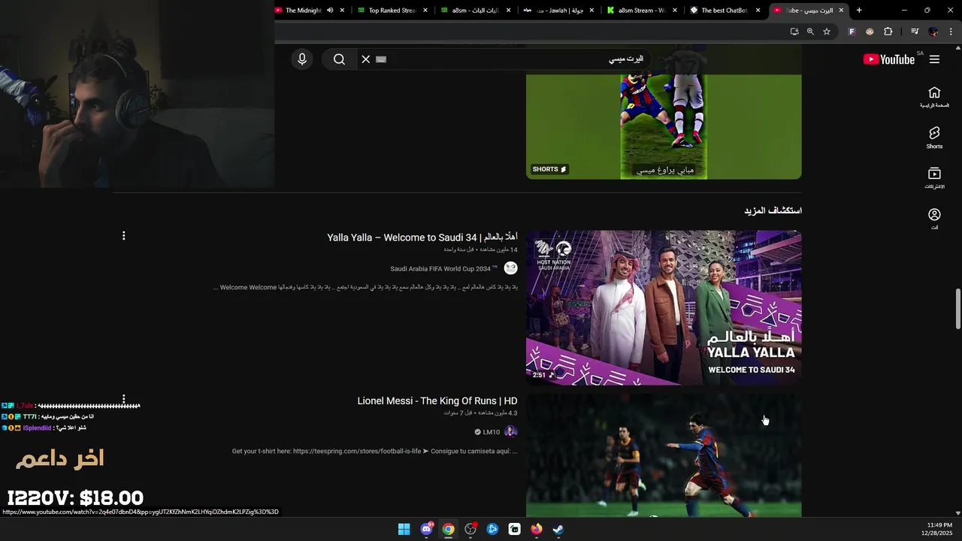
Task: Open the keyboard icon in search box
Action: coord(381,59)
